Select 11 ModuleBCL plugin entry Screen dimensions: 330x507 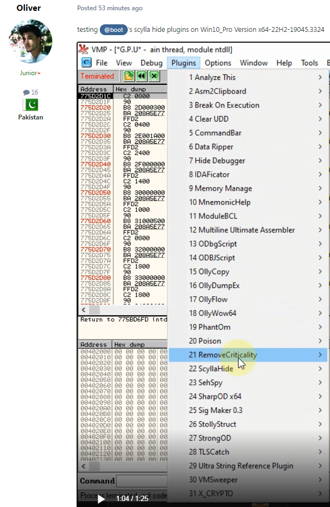[248, 216]
